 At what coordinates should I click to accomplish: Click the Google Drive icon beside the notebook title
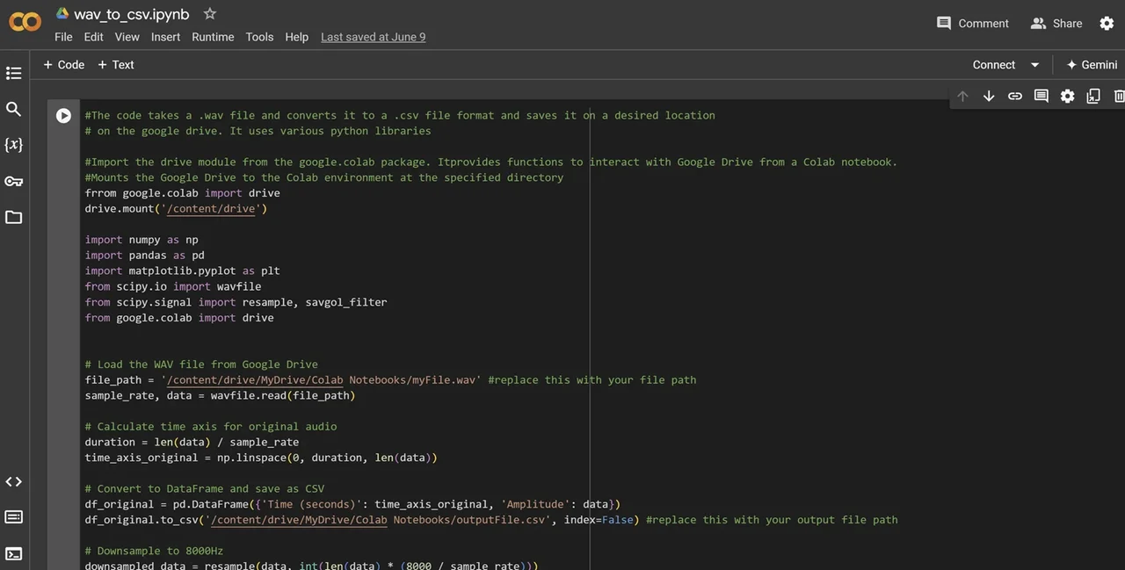coord(62,13)
